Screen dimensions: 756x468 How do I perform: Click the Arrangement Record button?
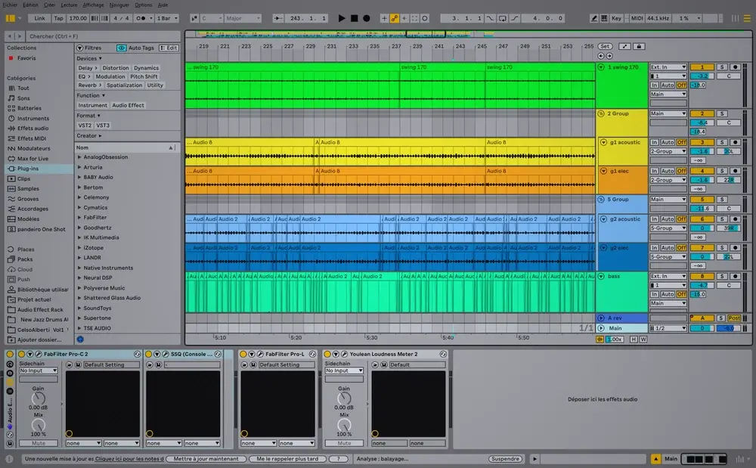pos(367,18)
